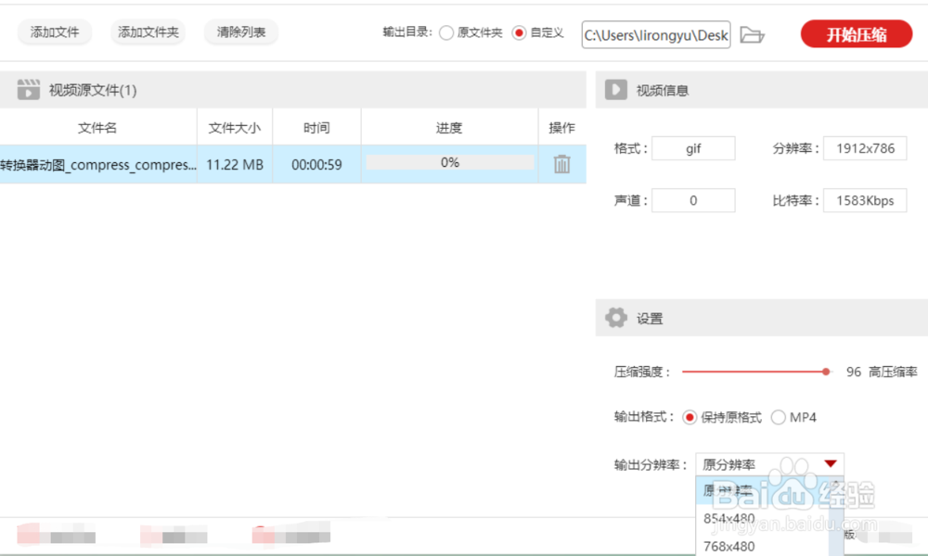This screenshot has height=556, width=928.
Task: Click the bitrate field showing 1583Kbps
Action: click(865, 200)
